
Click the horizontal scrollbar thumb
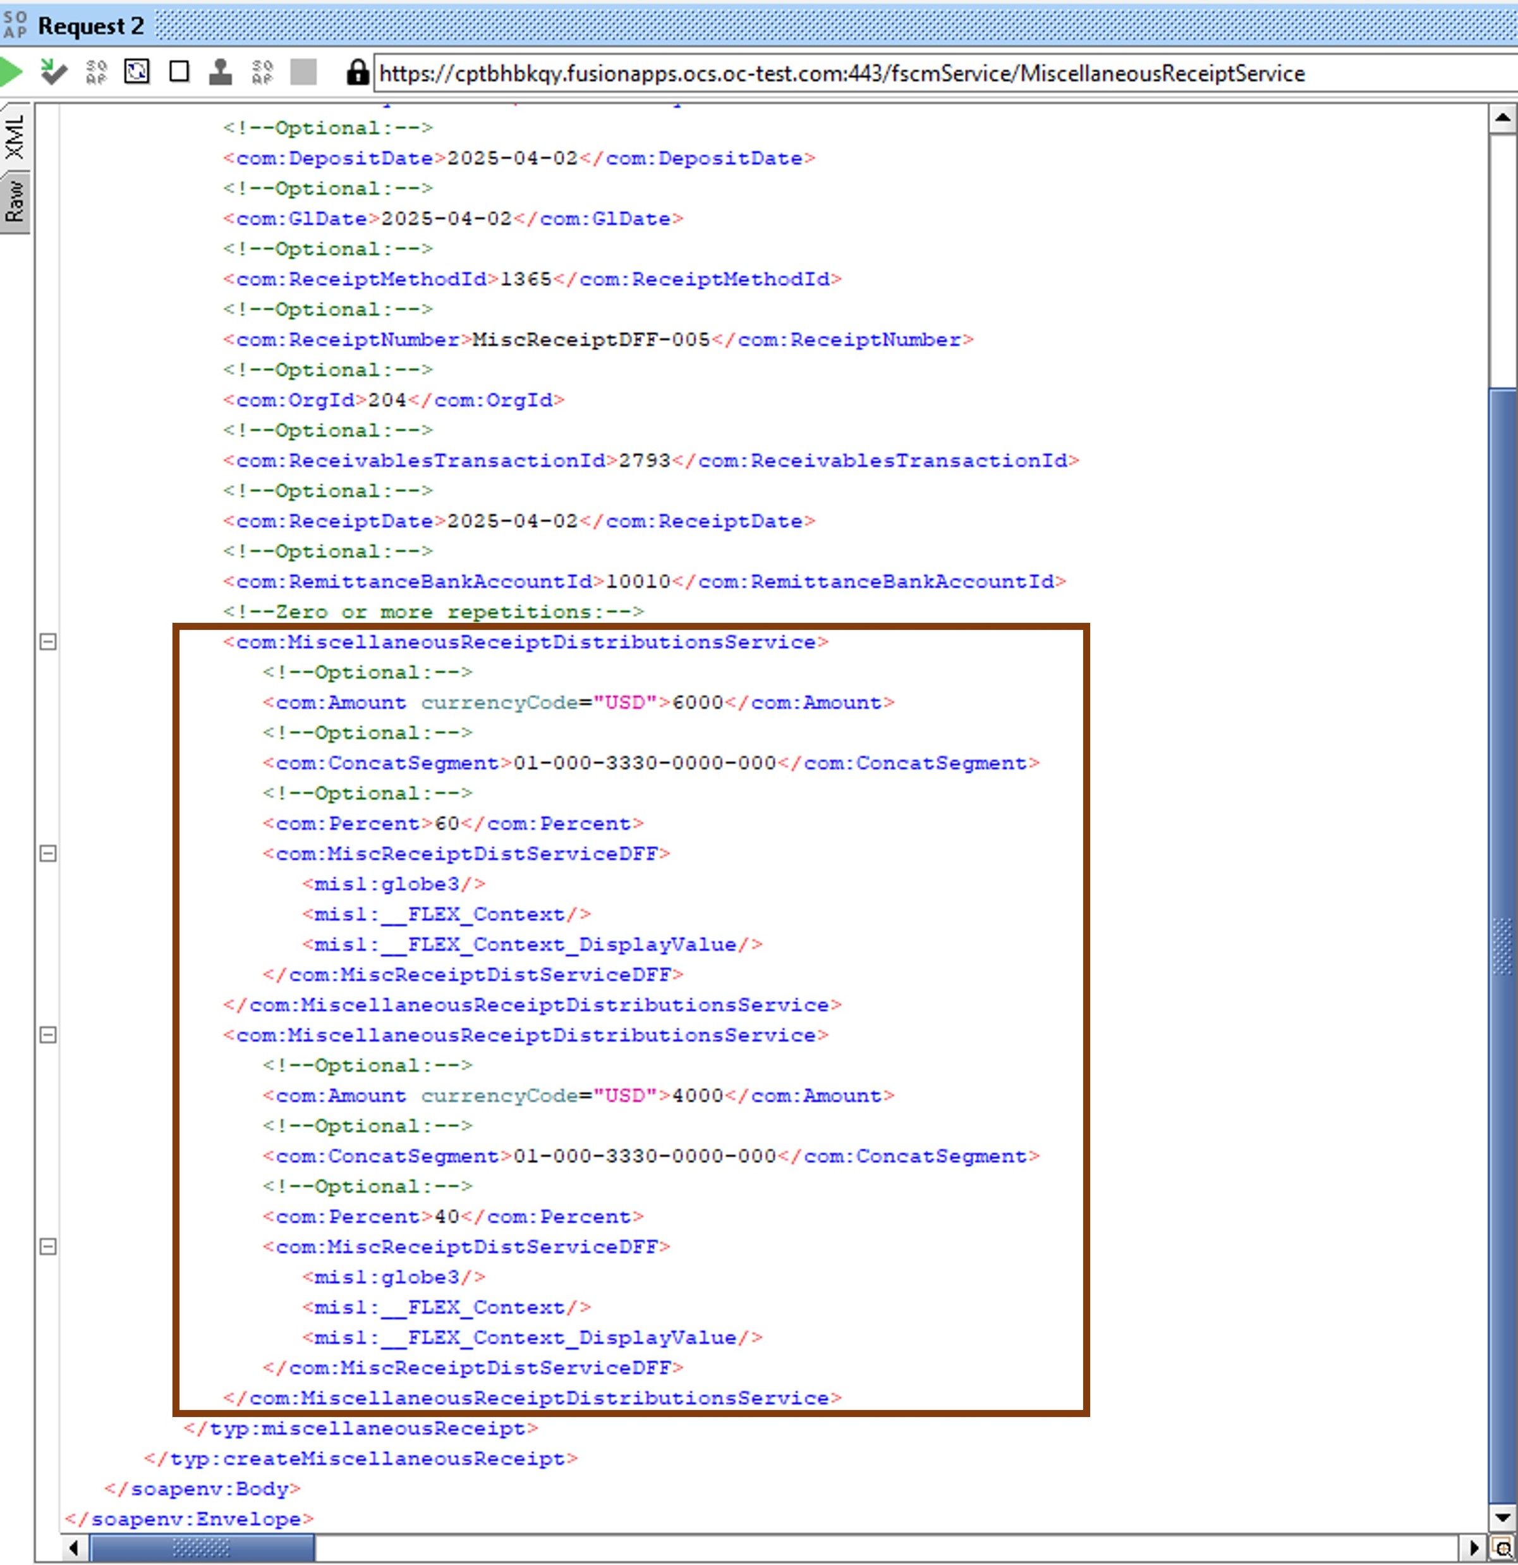(201, 1548)
